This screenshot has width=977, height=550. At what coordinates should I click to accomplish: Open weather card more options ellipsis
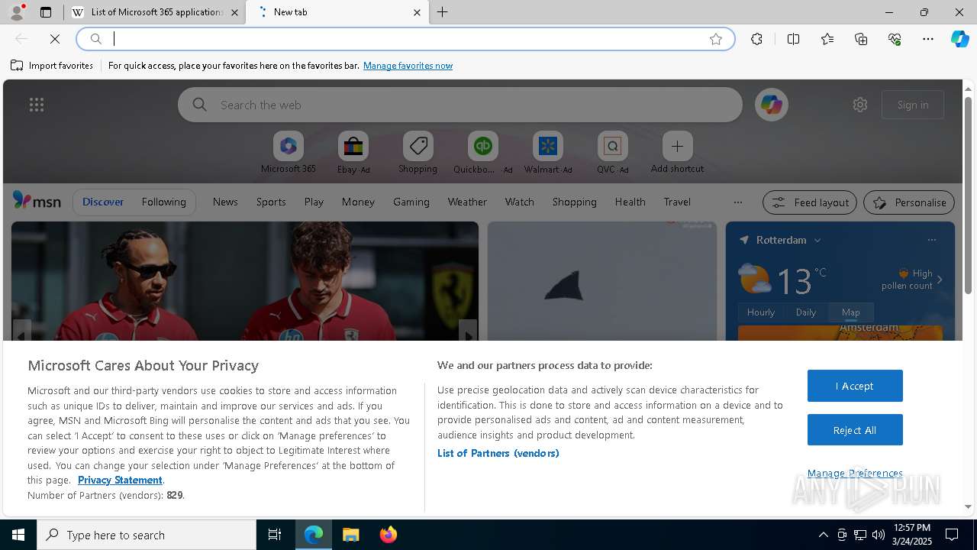click(931, 240)
